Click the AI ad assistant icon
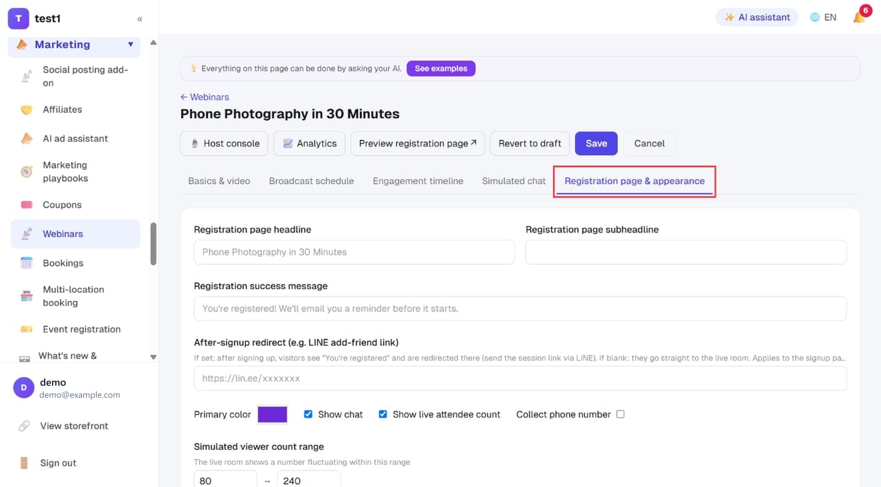The image size is (881, 487). point(27,139)
